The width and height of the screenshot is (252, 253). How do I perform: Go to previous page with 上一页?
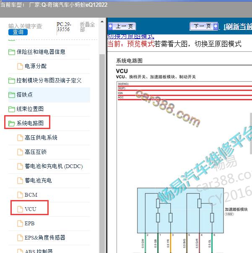(122, 26)
